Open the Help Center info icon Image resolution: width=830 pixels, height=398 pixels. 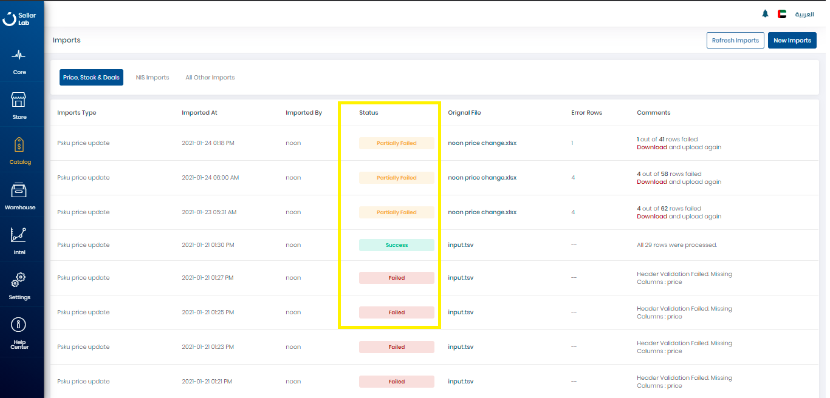[x=19, y=325]
